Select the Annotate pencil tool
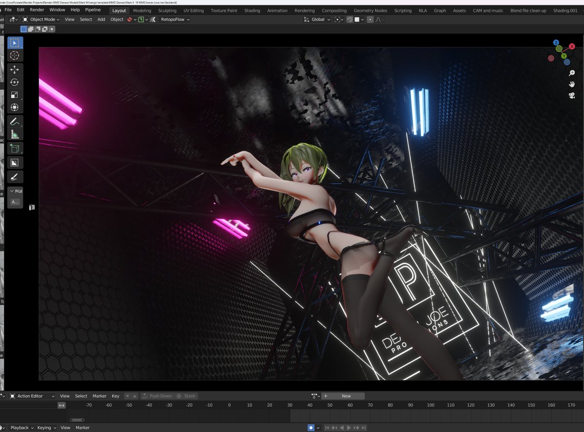The image size is (584, 432). click(15, 121)
